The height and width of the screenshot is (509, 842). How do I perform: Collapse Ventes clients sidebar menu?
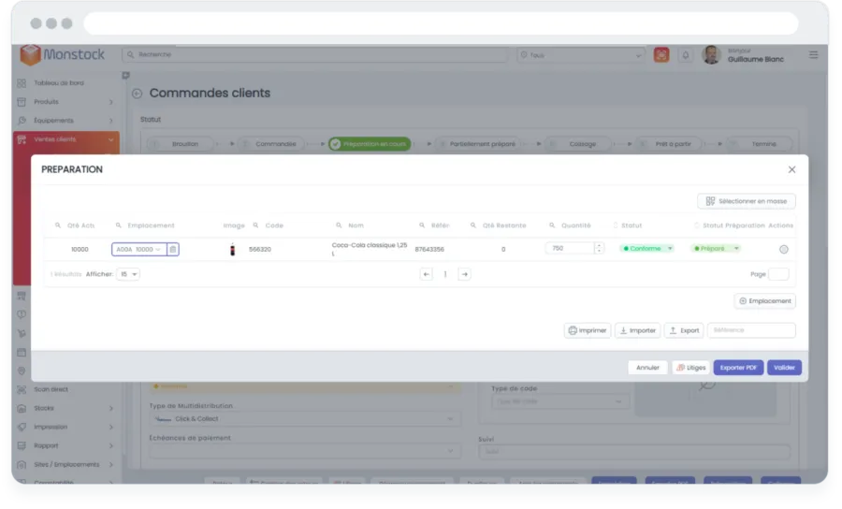pyautogui.click(x=65, y=139)
